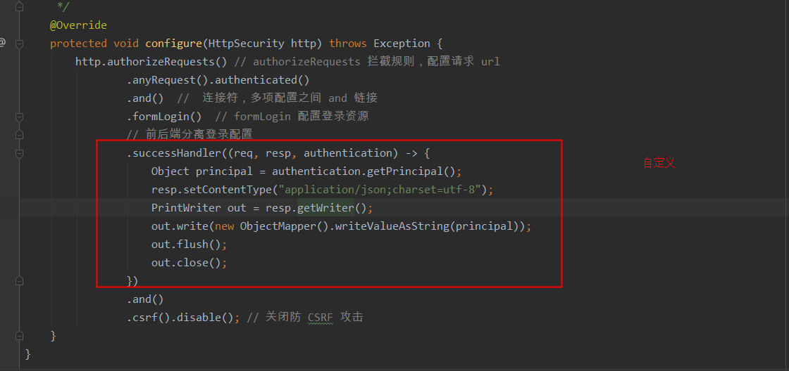Click the override gutter icon beside configure
Image resolution: width=789 pixels, height=371 pixels.
click(x=3, y=43)
